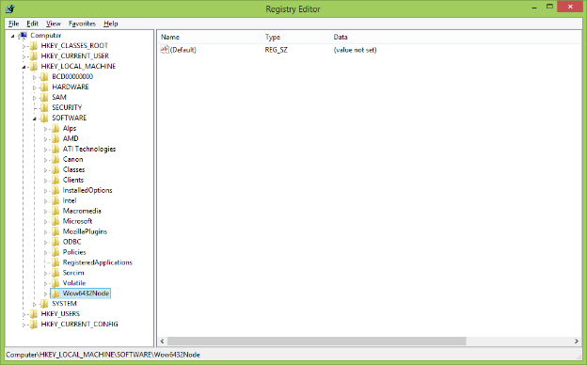Close the Registry Editor window
Viewport: 587px width, 365px height.
point(570,7)
